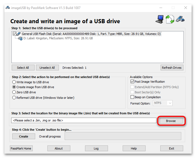Choose Reformat USB drive radio option

click(x=14, y=98)
